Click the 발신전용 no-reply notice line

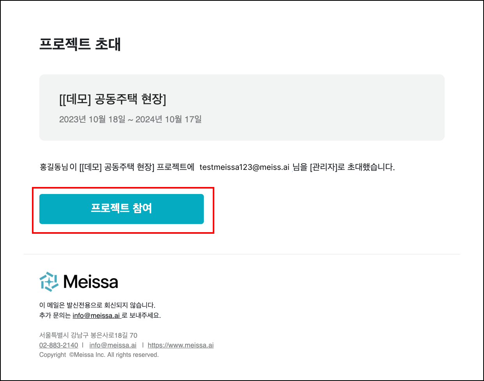[x=97, y=305]
